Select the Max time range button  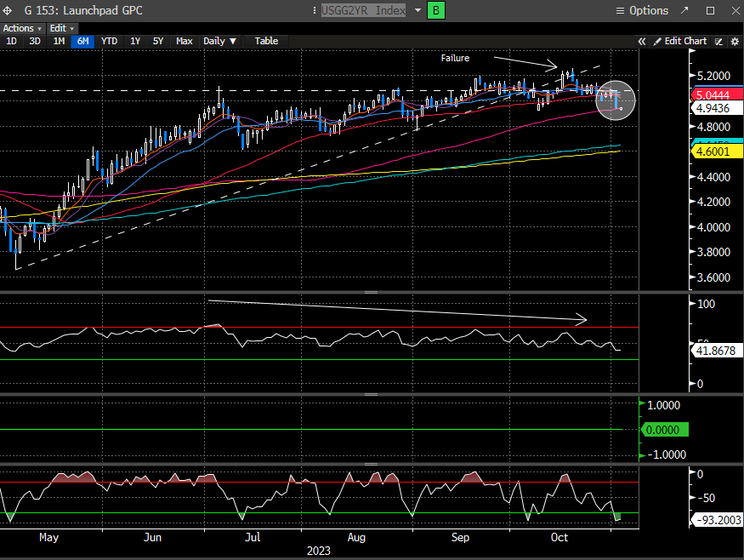click(x=184, y=41)
